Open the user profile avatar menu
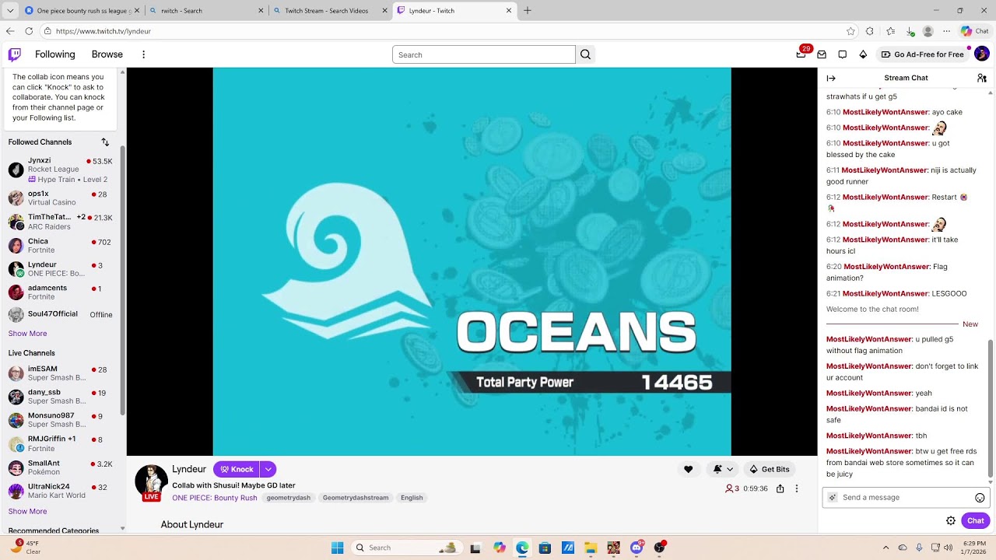 click(982, 54)
